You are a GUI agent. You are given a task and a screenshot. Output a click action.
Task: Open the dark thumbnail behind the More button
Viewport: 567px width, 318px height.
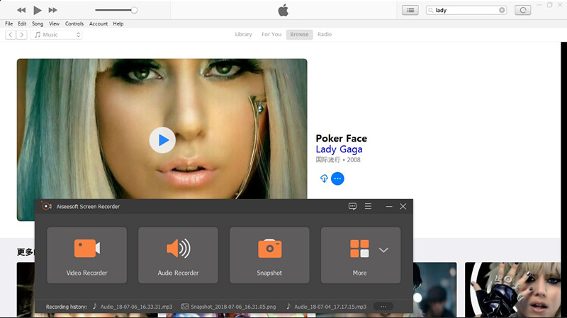pos(434,290)
